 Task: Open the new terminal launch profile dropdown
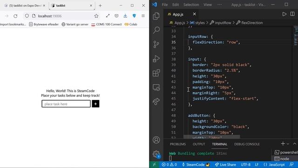pyautogui.click(x=288, y=144)
